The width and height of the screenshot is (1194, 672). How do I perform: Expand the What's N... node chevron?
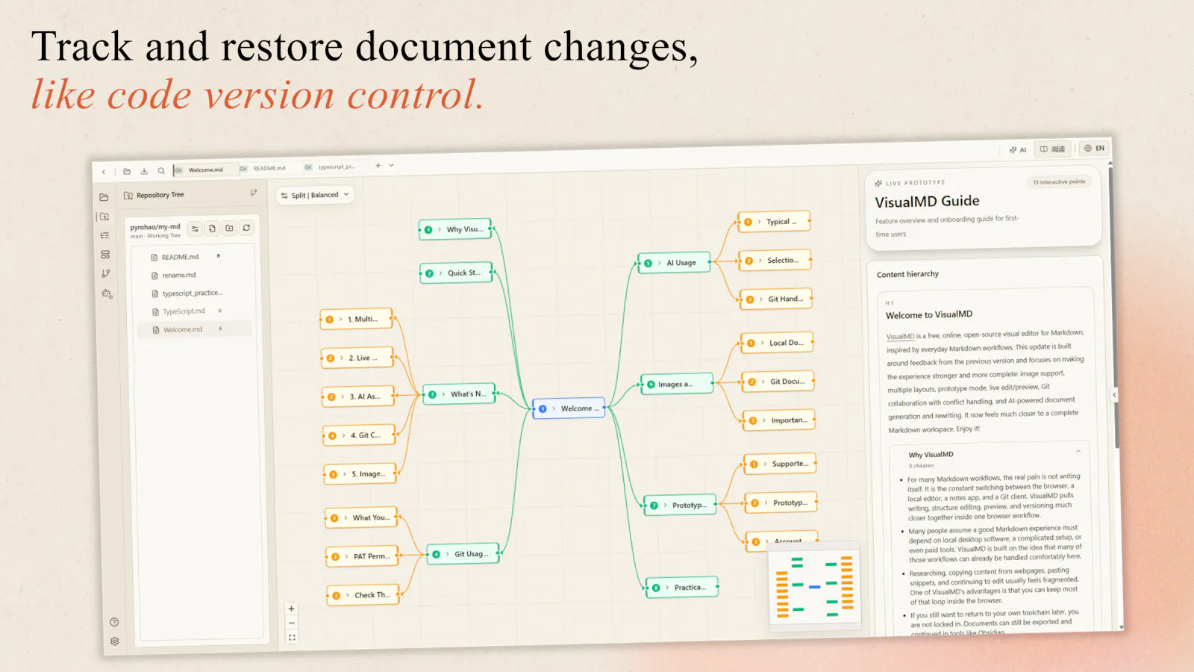(x=443, y=394)
